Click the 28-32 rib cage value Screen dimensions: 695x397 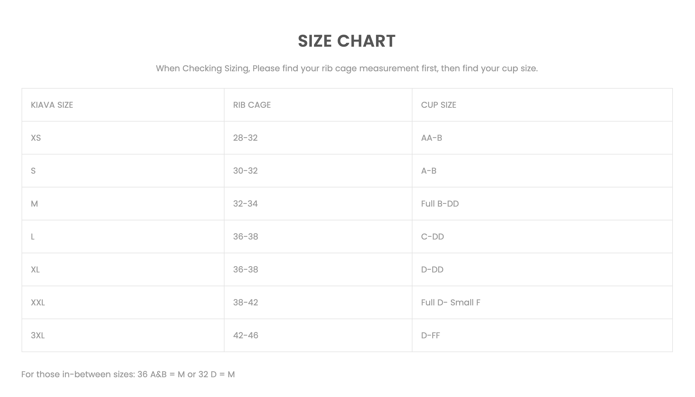point(245,138)
